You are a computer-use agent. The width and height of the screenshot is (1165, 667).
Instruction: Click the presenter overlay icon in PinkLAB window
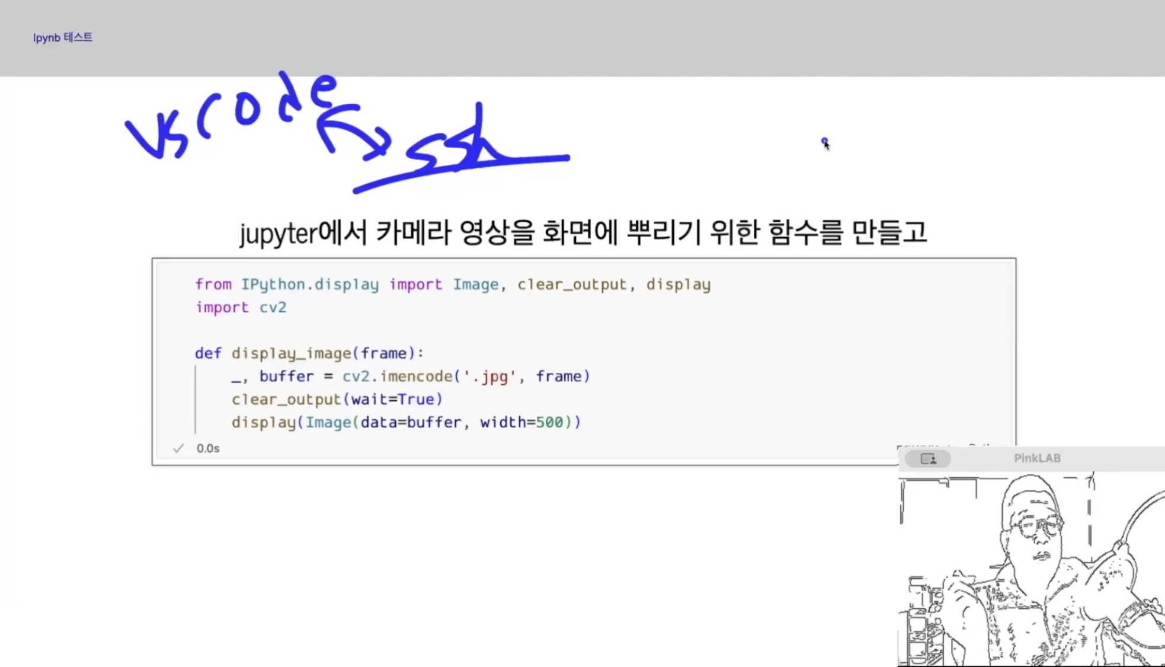(x=928, y=458)
